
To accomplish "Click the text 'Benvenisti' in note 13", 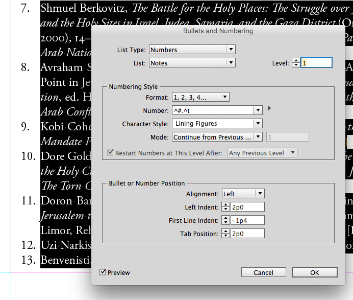I will (x=66, y=260).
